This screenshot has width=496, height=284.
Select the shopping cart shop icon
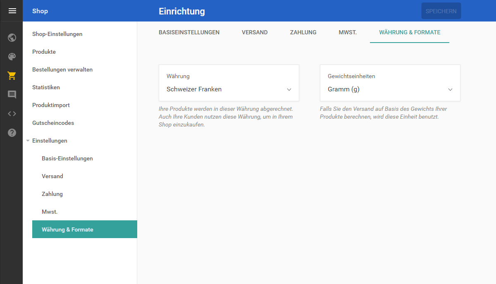(x=12, y=76)
